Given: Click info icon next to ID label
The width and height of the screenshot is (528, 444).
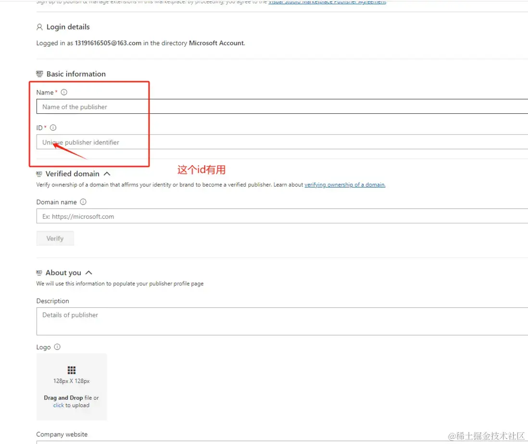Looking at the screenshot, I should pyautogui.click(x=53, y=128).
